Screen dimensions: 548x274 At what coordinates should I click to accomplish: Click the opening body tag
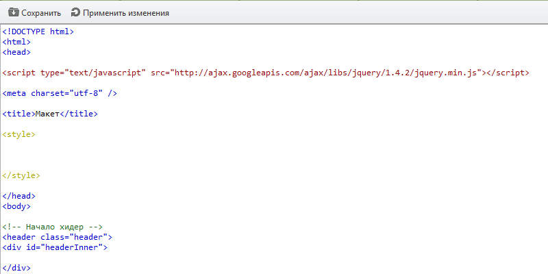coord(16,206)
